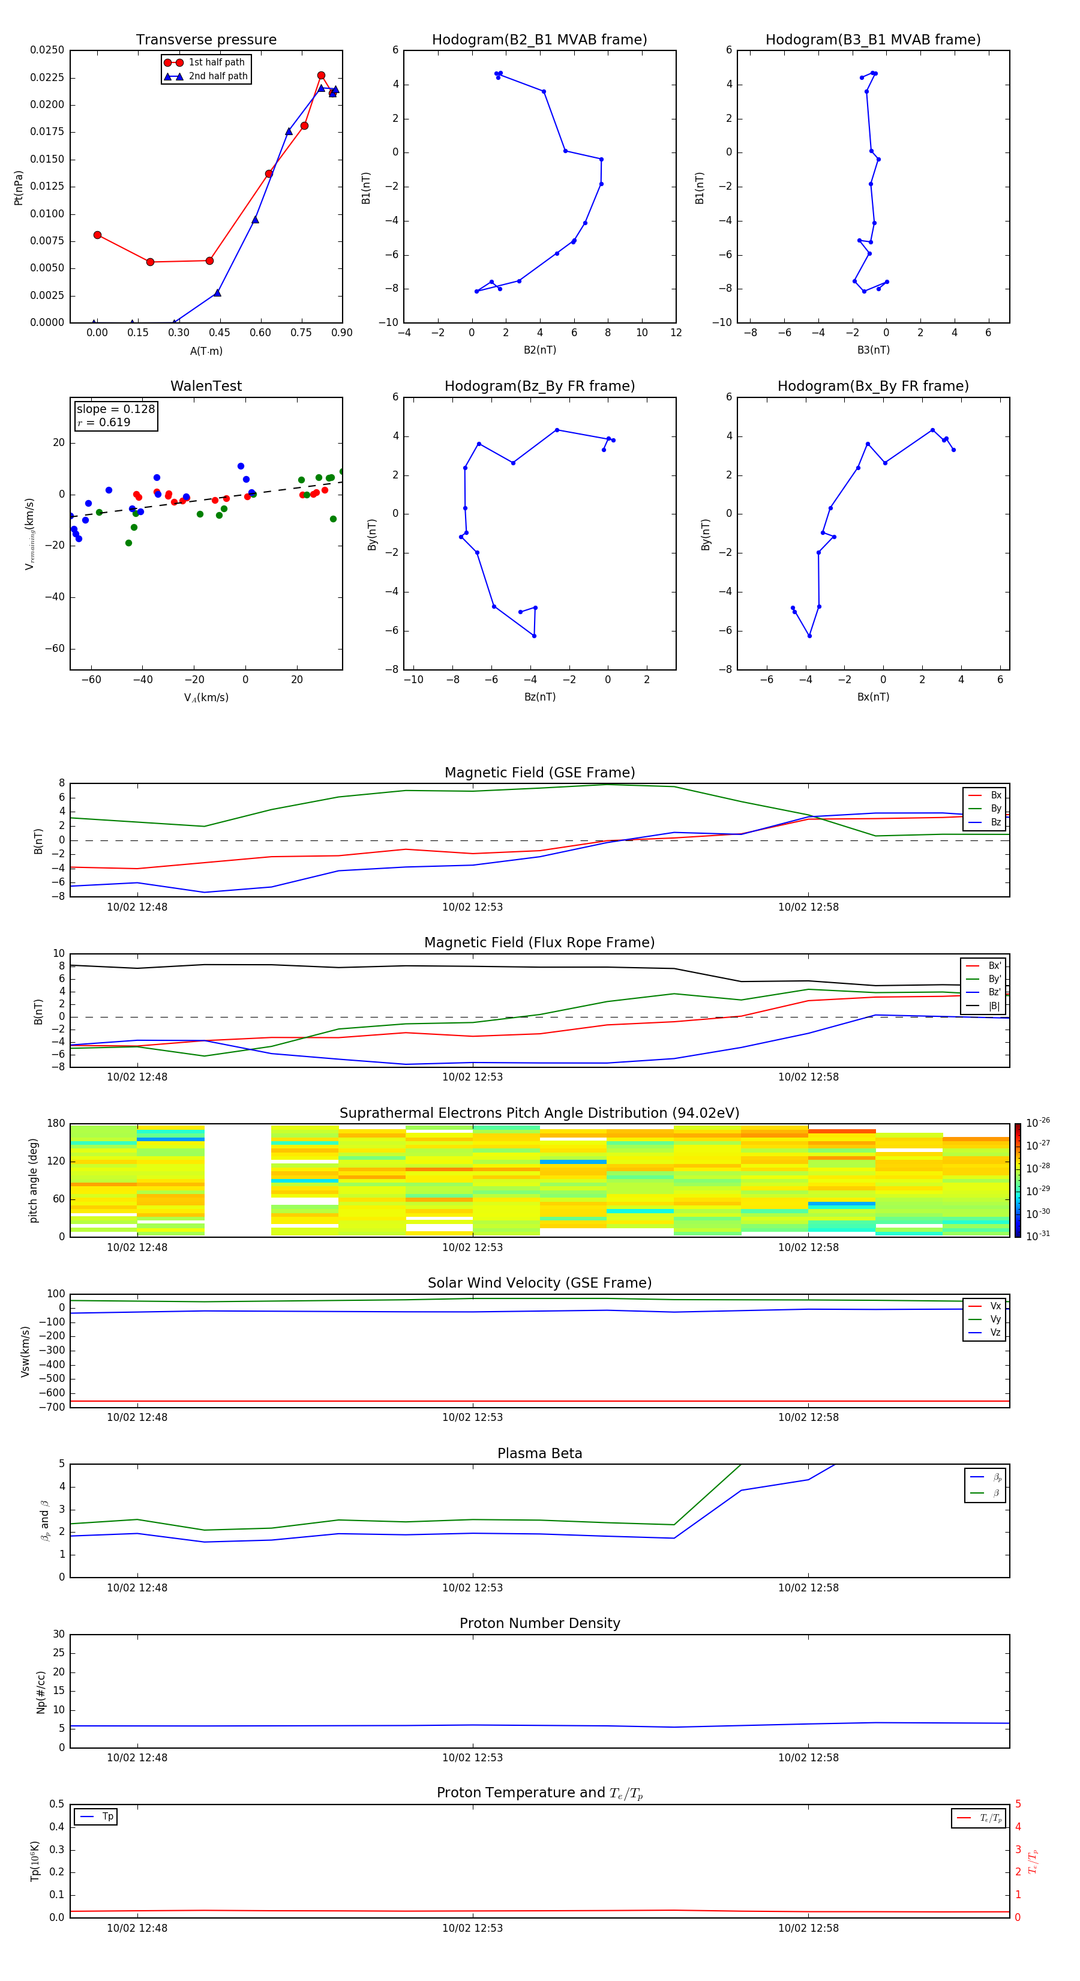This screenshot has width=1080, height=1981.
Task: Click the 'Solar Wind Velocity (GSE Frame)' title
Action: point(539,1283)
